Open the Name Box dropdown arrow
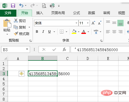 click(x=27, y=49)
